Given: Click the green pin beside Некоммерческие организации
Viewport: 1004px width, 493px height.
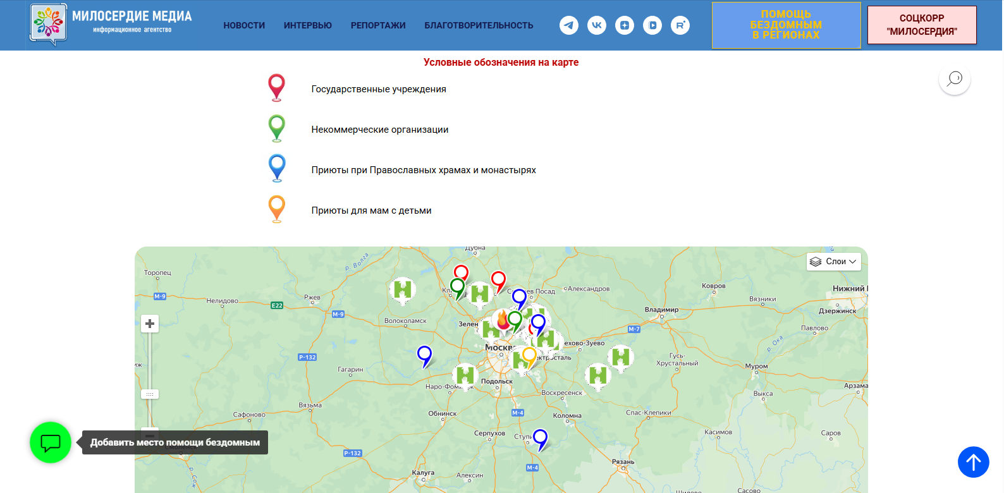Looking at the screenshot, I should [277, 128].
